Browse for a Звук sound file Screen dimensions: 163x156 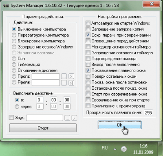pos(67,118)
